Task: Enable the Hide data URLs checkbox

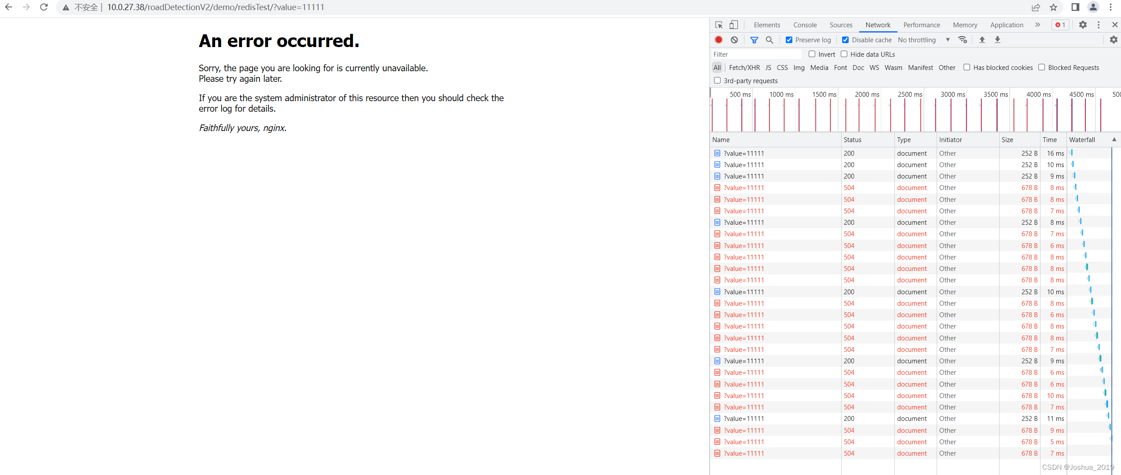Action: point(844,54)
